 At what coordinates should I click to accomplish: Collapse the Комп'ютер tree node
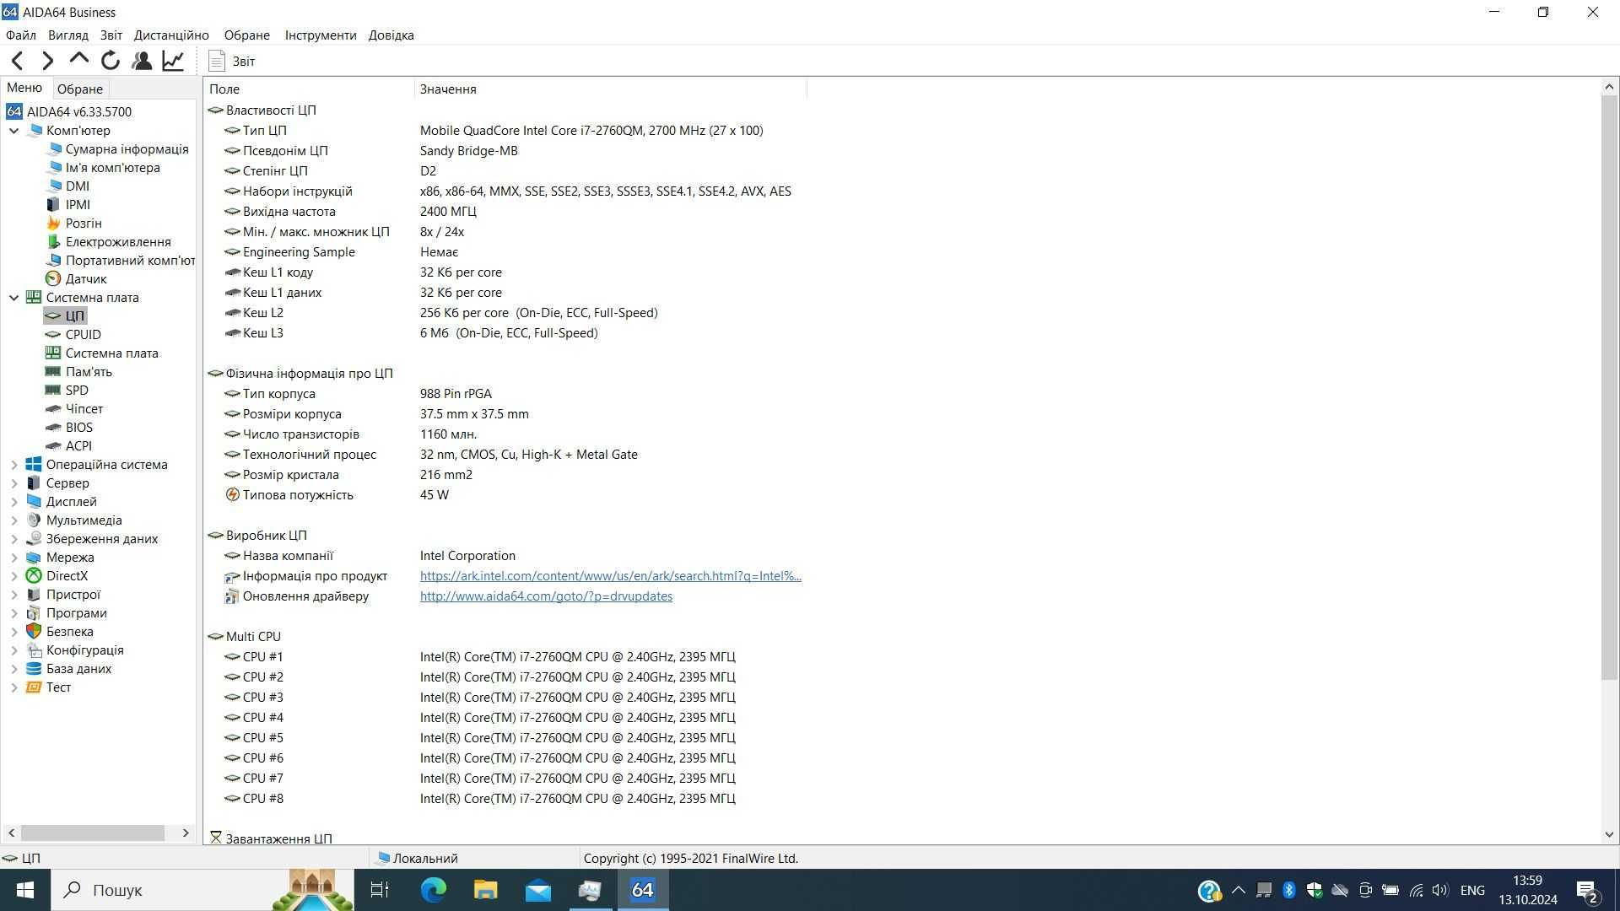[x=13, y=131]
